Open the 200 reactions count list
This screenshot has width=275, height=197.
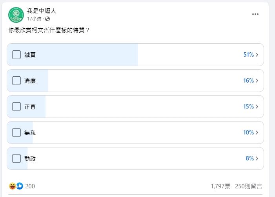(x=30, y=186)
